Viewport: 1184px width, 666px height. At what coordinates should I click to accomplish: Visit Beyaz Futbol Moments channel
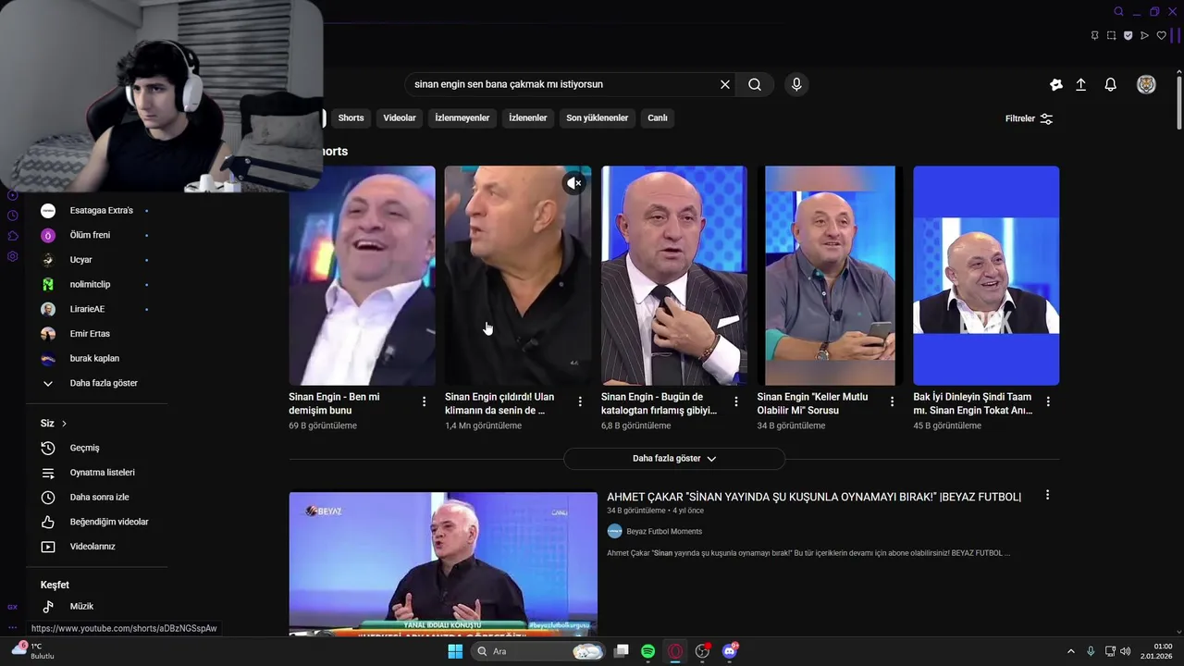point(663,531)
